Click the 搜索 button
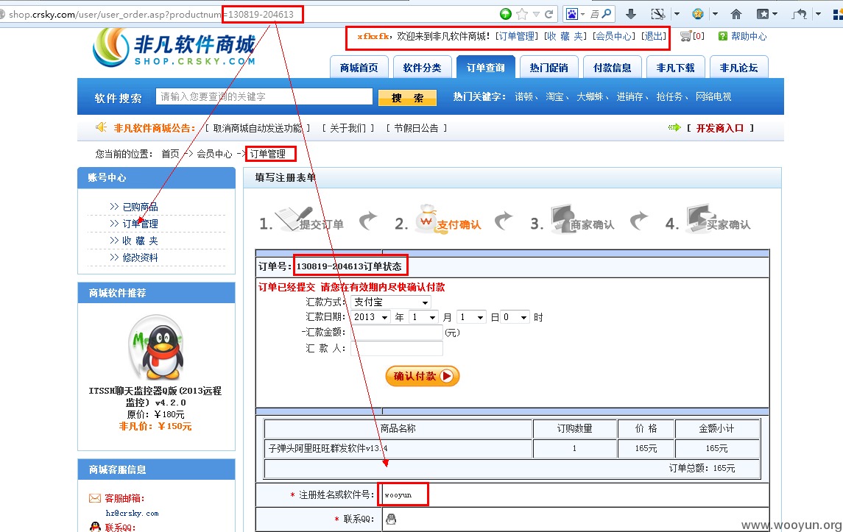The image size is (843, 532). 407,97
